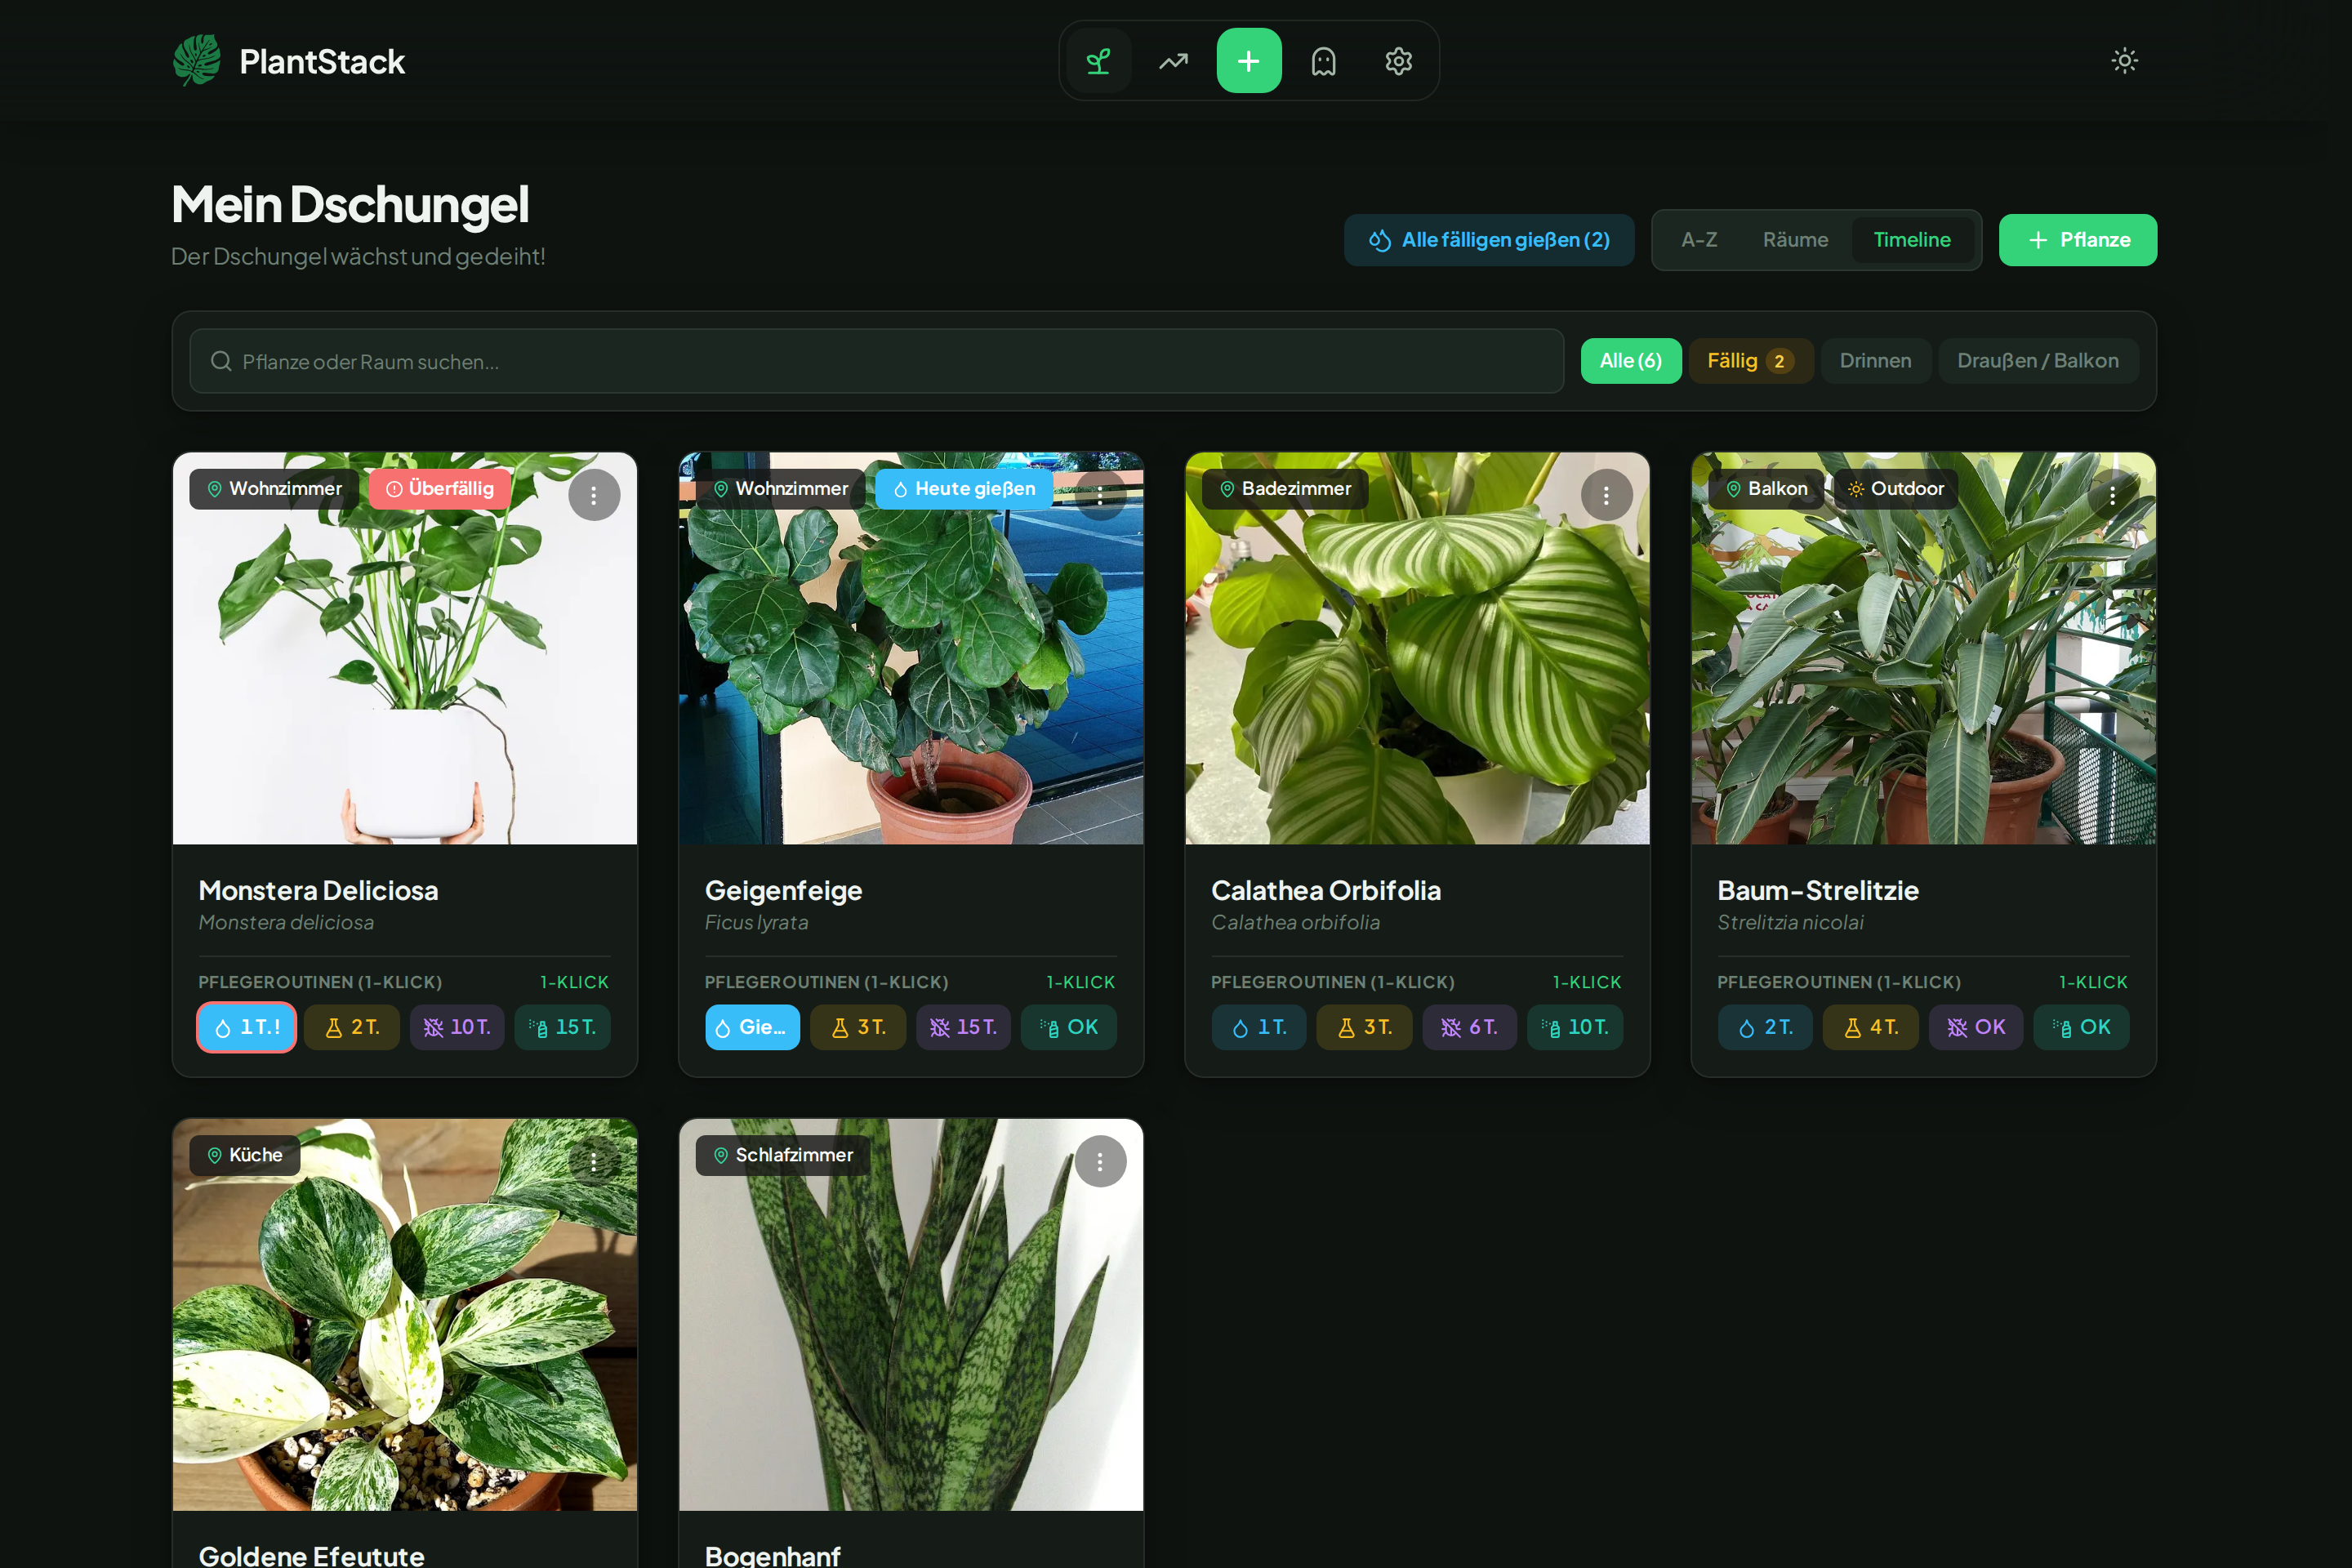This screenshot has width=2352, height=1568.
Task: Water Geigenfeige with Gie... button
Action: coord(752,1027)
